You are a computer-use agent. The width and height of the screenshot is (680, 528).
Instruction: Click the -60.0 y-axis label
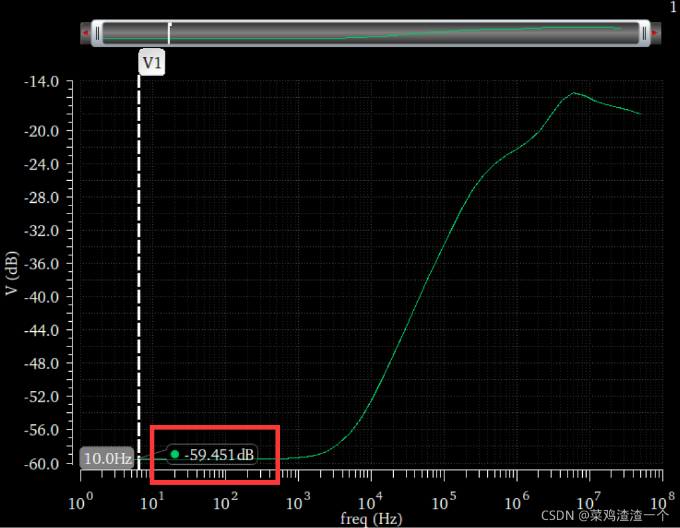coord(42,464)
